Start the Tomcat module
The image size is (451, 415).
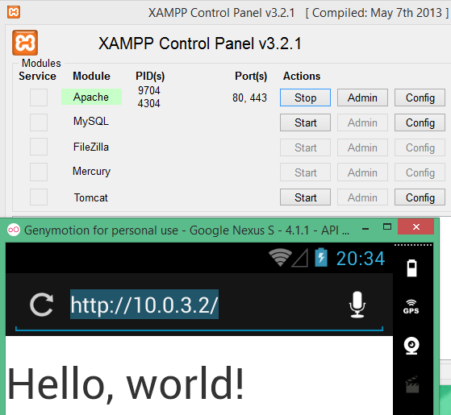(305, 197)
